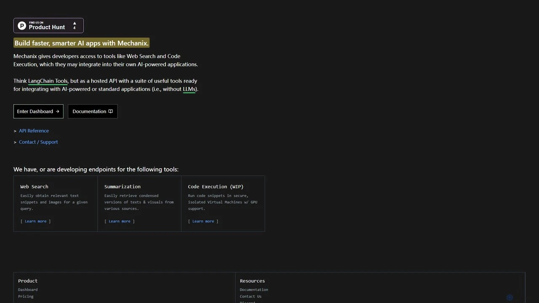Click Learn more under Summarization
This screenshot has height=303, width=539.
(x=120, y=221)
